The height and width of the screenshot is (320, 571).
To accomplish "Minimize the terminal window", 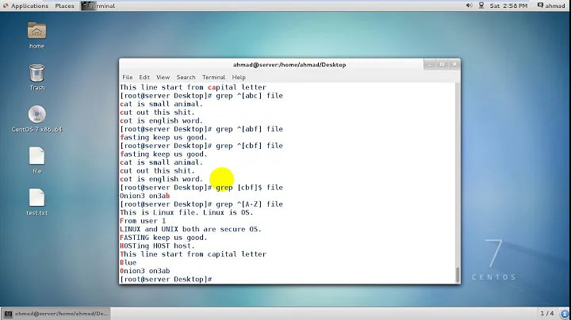I will coord(430,64).
